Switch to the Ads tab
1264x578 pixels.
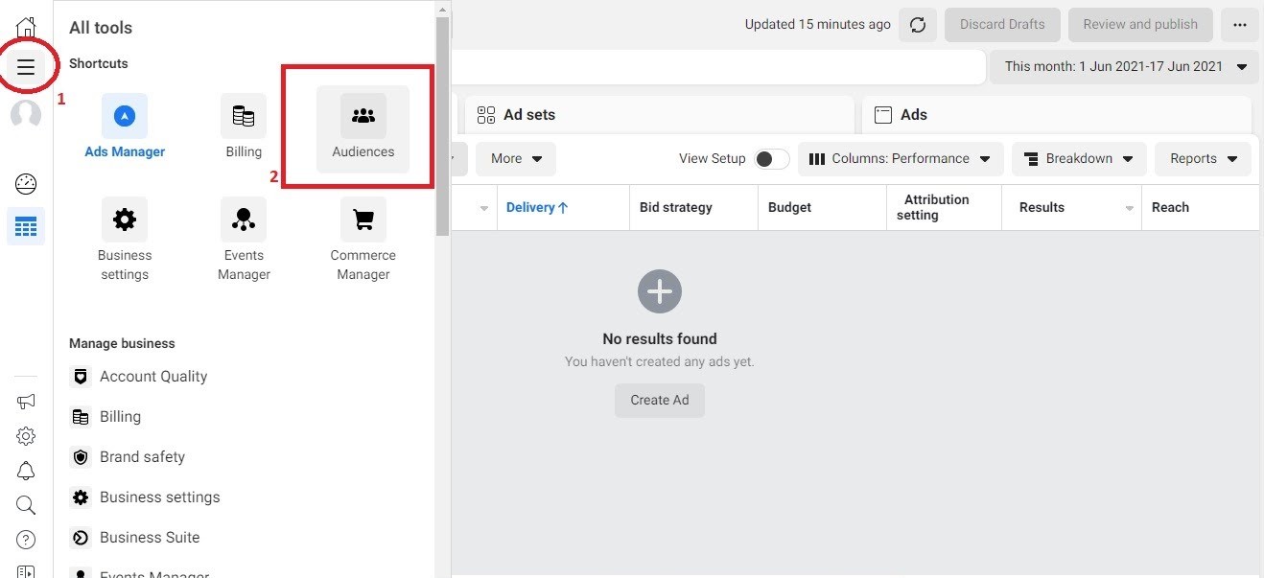[1055, 115]
